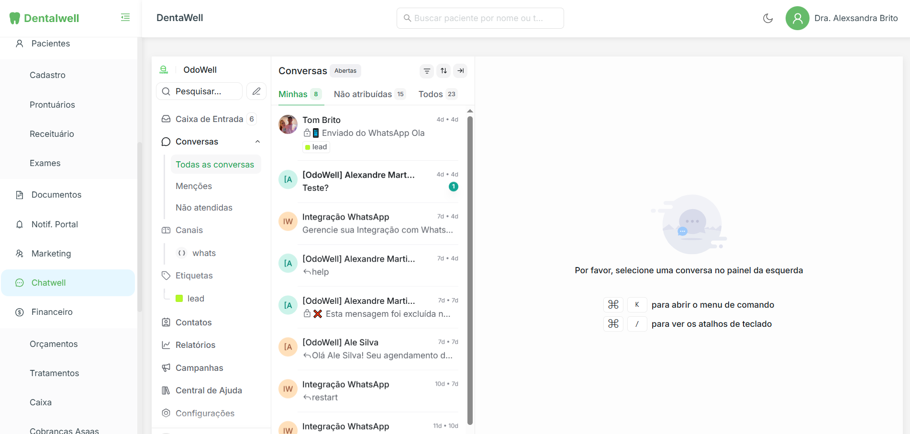
Task: Open the [OdoWell] Ale Silva conversation
Action: click(x=368, y=349)
